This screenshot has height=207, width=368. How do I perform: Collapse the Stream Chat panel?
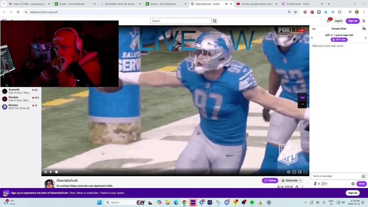314,29
